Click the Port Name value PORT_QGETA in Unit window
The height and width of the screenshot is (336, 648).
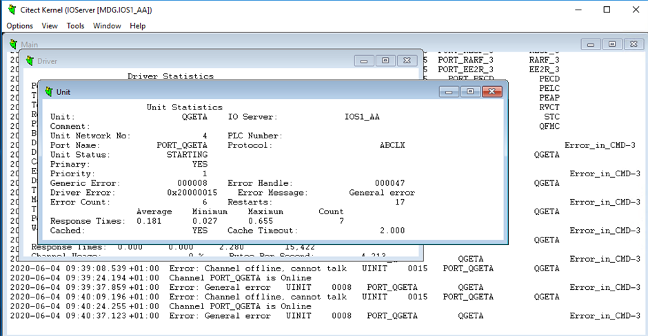[182, 145]
